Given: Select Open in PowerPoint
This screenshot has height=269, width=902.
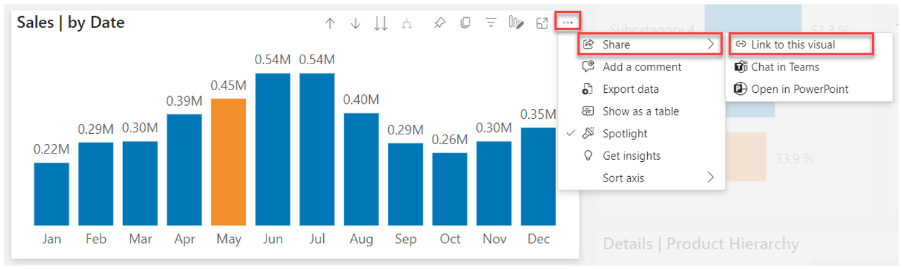Looking at the screenshot, I should tap(809, 89).
